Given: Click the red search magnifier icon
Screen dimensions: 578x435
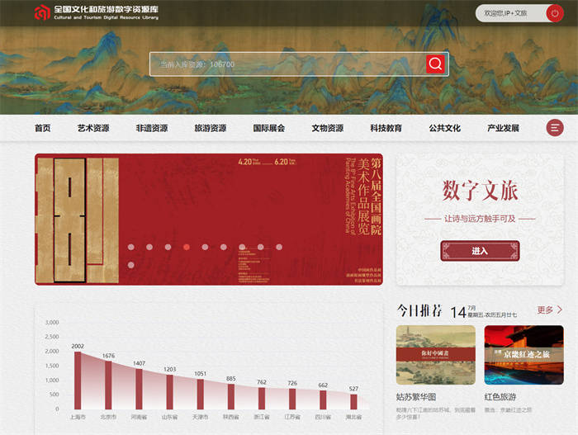Looking at the screenshot, I should (436, 64).
